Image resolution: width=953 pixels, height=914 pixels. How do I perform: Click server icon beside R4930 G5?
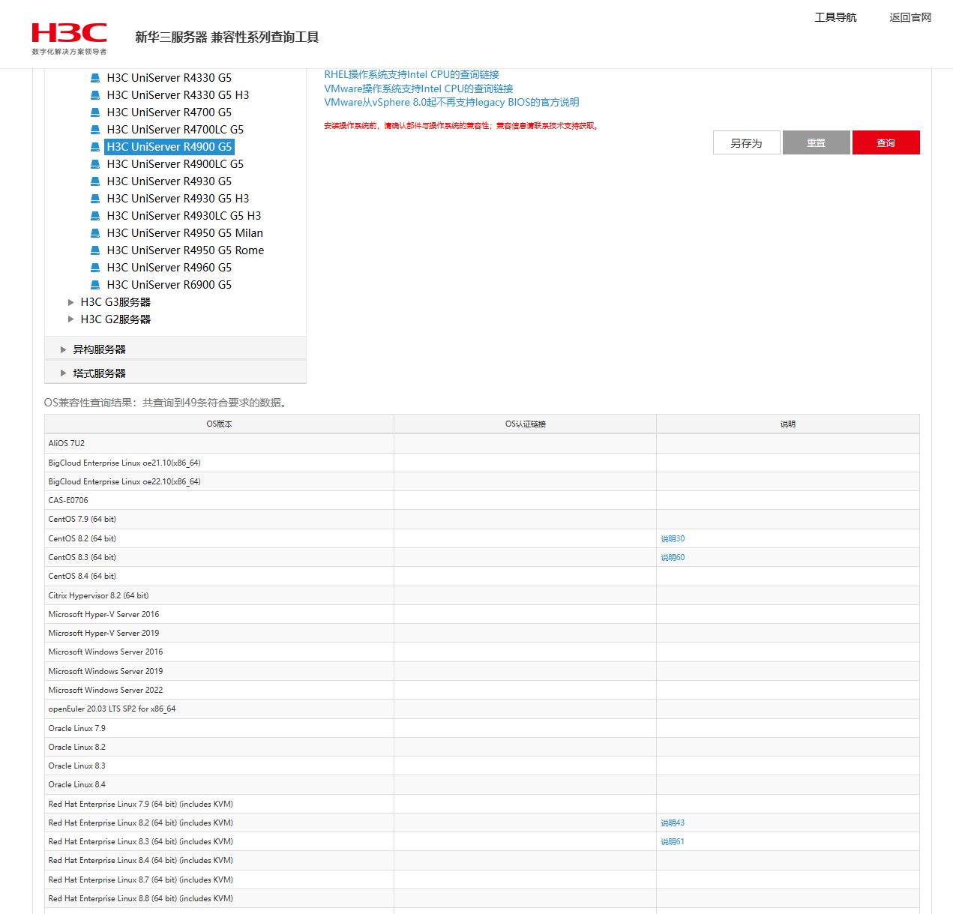(x=95, y=181)
